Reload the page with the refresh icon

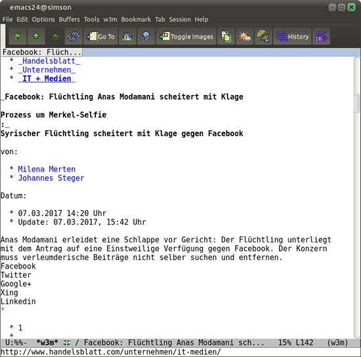click(74, 36)
